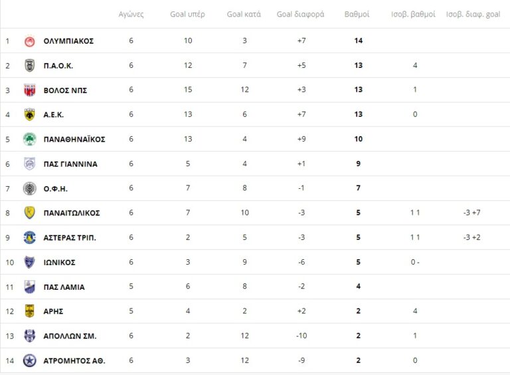The image size is (510, 375).
Task: Click the Παναθηναϊκός green shamrock logo
Action: 29,140
